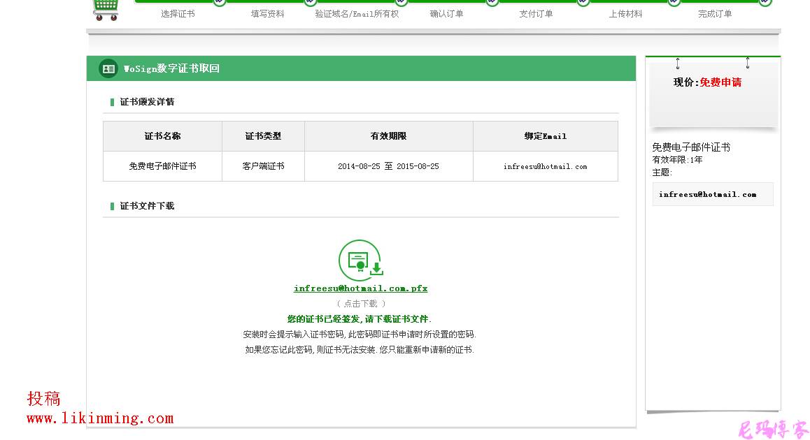
Task: Select the 确认订单 step label
Action: (445, 13)
